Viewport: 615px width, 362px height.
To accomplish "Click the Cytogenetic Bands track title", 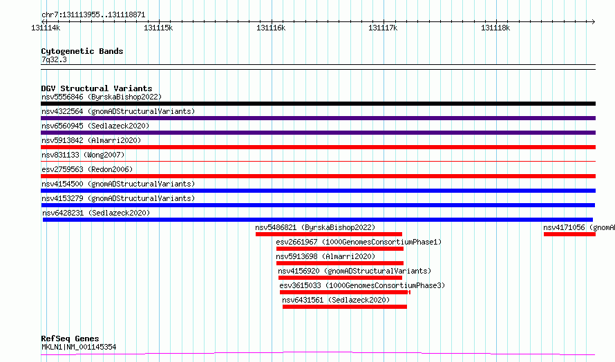I will coord(82,51).
